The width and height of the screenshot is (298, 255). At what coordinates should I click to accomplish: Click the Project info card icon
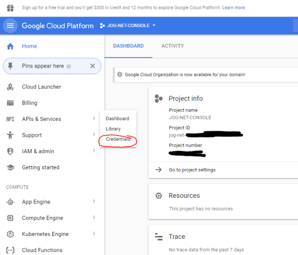tap(159, 99)
